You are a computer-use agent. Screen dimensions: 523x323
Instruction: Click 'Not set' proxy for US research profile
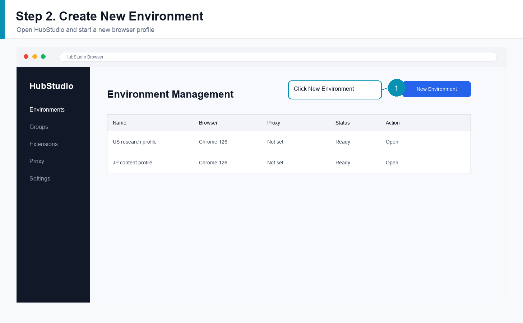[x=275, y=142]
